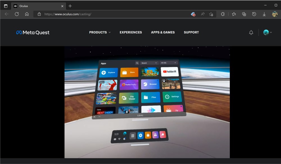Image resolution: width=281 pixels, height=164 pixels.
Task: Open the File Viewer app tile
Action: (x=129, y=98)
